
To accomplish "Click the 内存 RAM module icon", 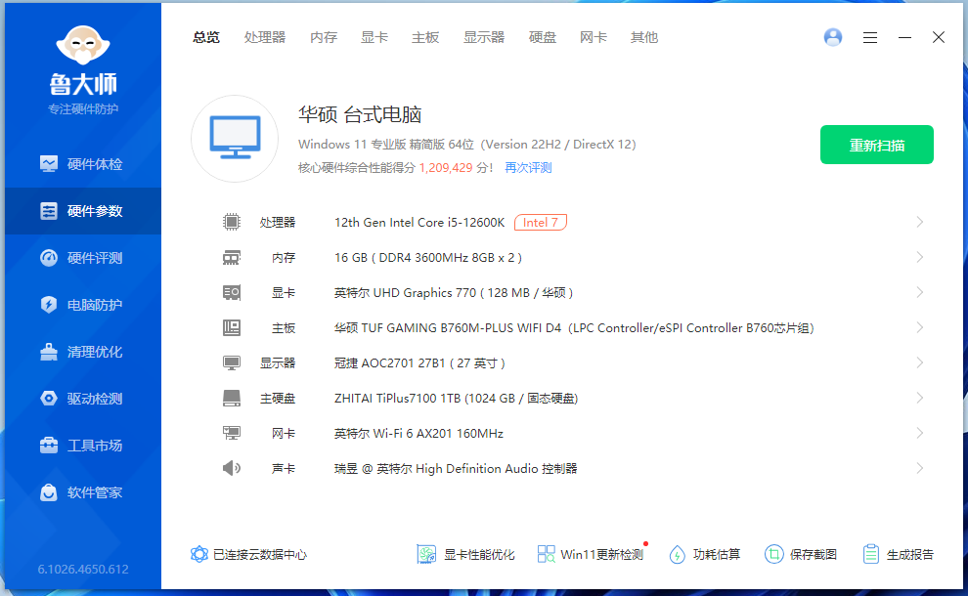I will [x=232, y=257].
